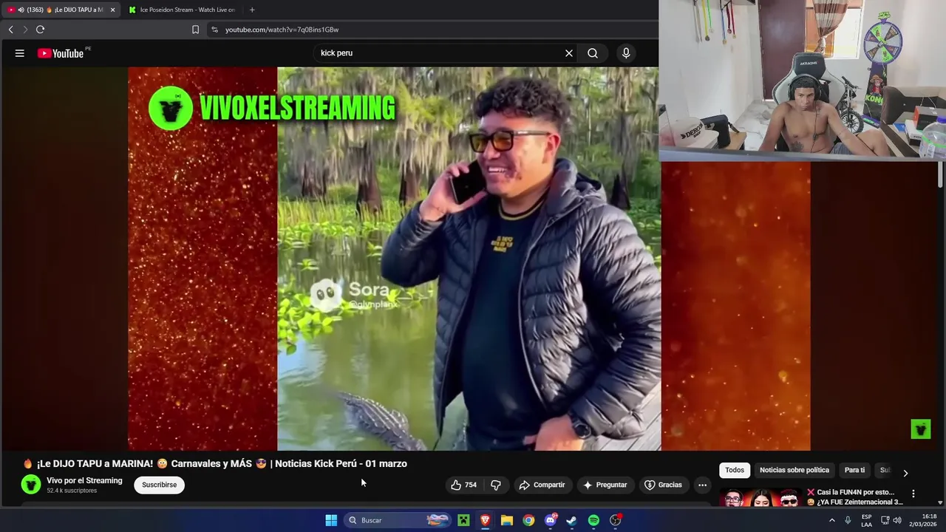946x532 pixels.
Task: Clear the search text with the X
Action: tap(569, 53)
